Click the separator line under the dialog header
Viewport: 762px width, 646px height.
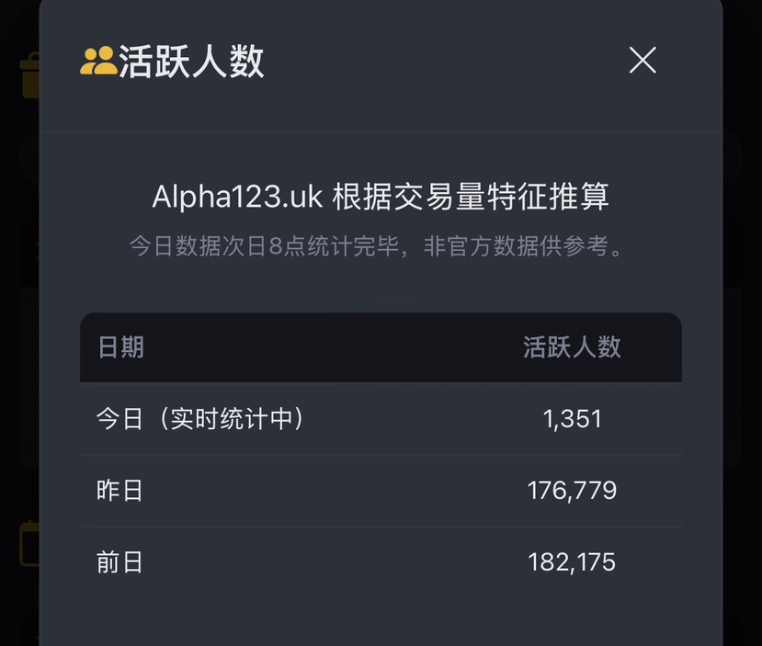(381, 131)
